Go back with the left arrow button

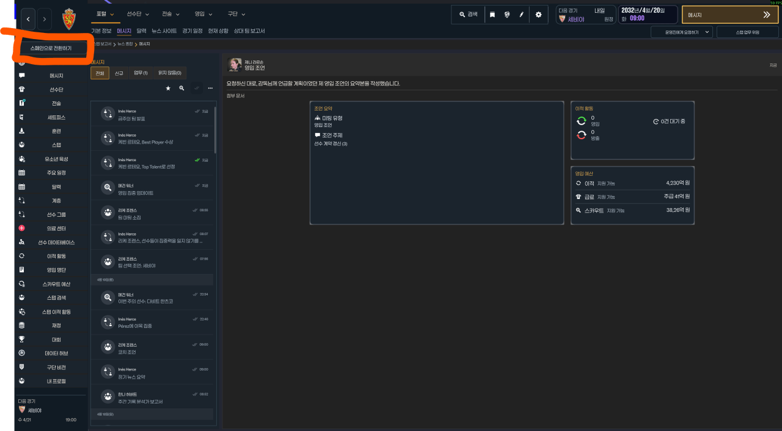coord(28,20)
